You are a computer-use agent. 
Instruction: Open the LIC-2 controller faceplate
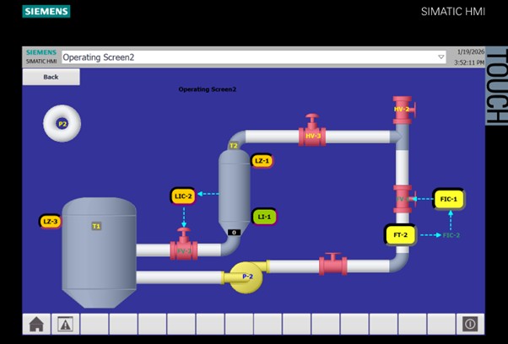[183, 196]
